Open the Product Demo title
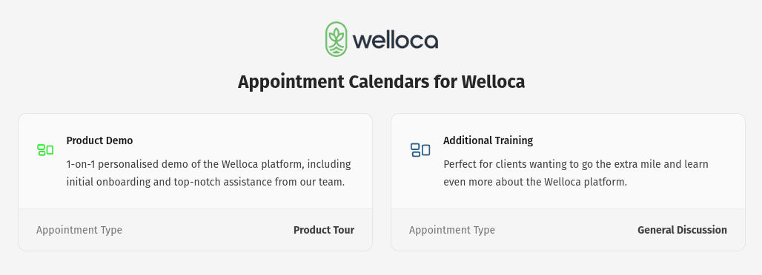Viewport: 762px width, 275px height. (x=99, y=140)
